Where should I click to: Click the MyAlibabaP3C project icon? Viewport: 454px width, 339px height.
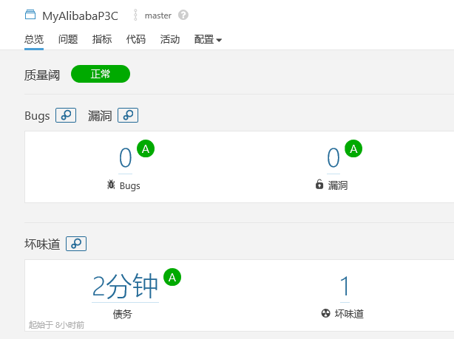click(x=30, y=14)
